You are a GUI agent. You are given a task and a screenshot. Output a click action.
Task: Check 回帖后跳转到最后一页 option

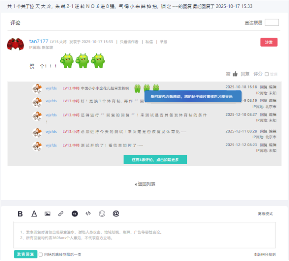(41, 255)
